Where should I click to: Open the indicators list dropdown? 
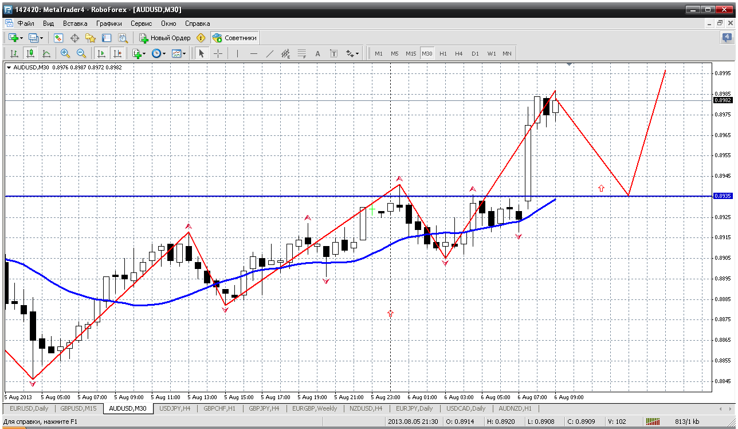[x=139, y=53]
